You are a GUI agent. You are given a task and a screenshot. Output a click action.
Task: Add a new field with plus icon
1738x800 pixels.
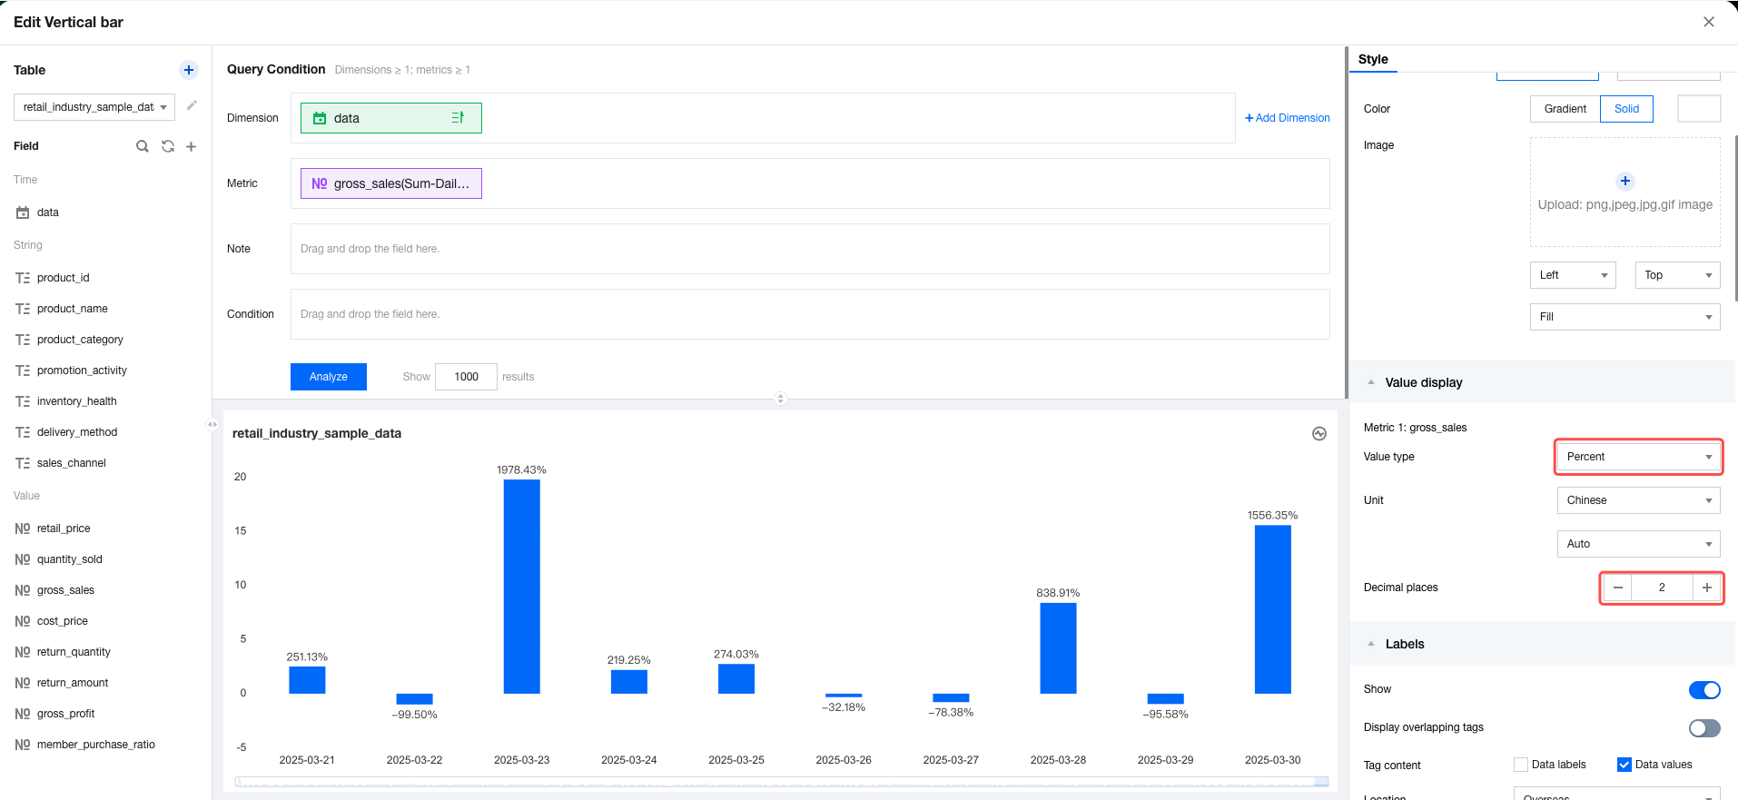click(x=192, y=146)
